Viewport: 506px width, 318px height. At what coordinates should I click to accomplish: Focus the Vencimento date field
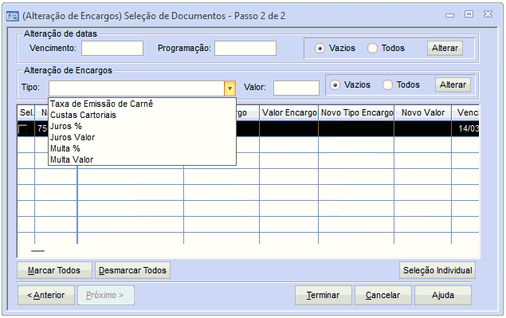[x=112, y=49]
